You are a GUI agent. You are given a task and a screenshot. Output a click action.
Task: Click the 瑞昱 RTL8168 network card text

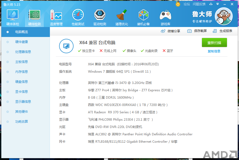click(133, 142)
